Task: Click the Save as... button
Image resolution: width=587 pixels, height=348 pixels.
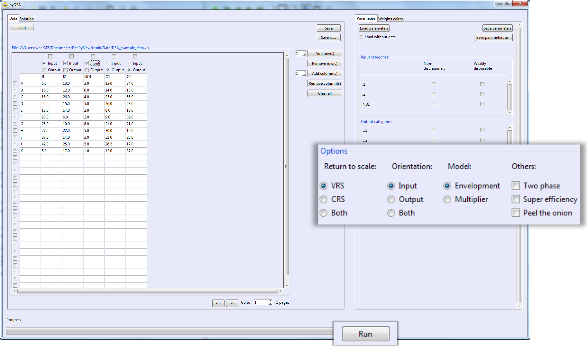Action: tap(329, 38)
